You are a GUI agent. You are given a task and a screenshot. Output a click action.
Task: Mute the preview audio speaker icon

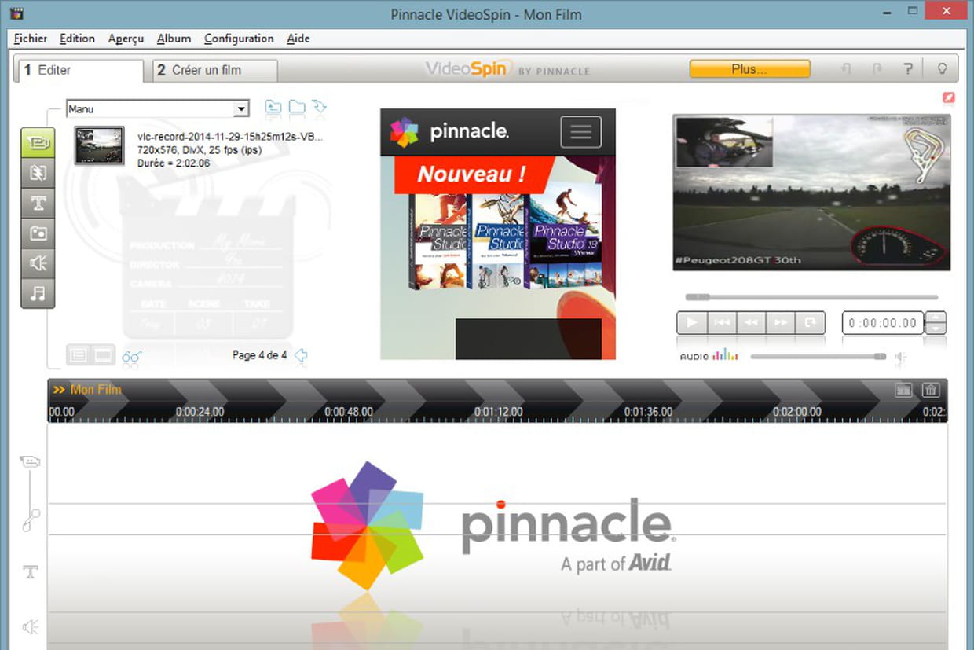(900, 357)
